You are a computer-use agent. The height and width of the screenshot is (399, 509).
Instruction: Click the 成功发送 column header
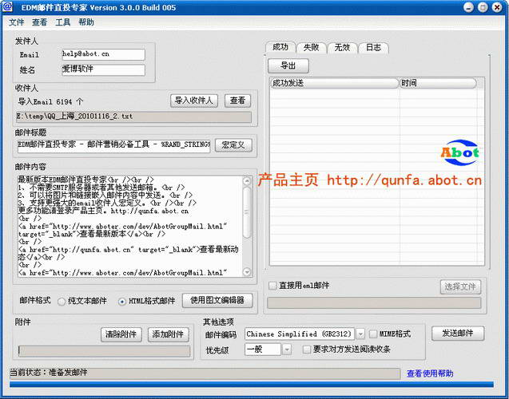[334, 83]
